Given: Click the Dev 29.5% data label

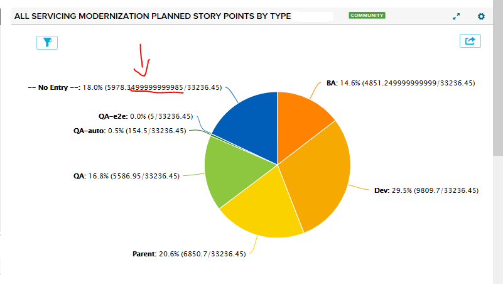Looking at the screenshot, I should point(426,190).
